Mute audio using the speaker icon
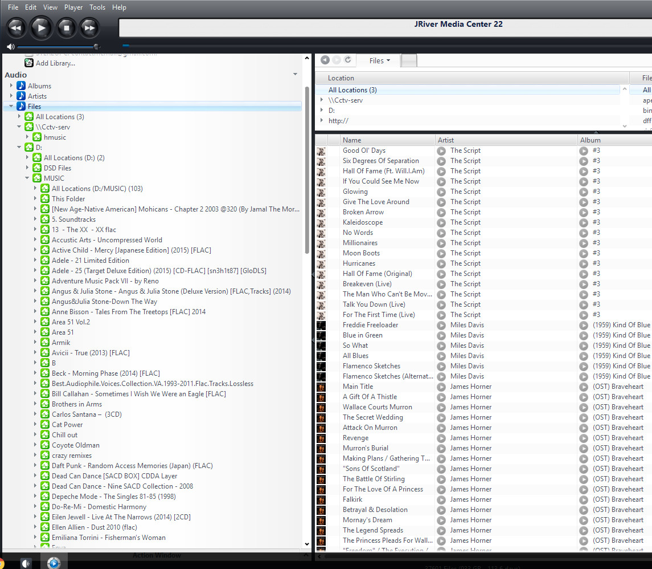This screenshot has height=569, width=652. 11,47
